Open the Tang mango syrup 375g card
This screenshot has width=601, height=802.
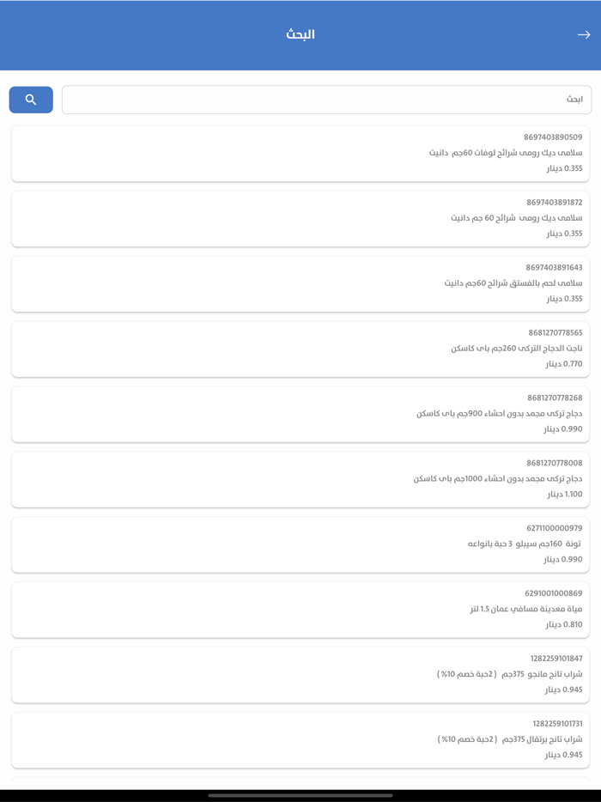(300, 675)
